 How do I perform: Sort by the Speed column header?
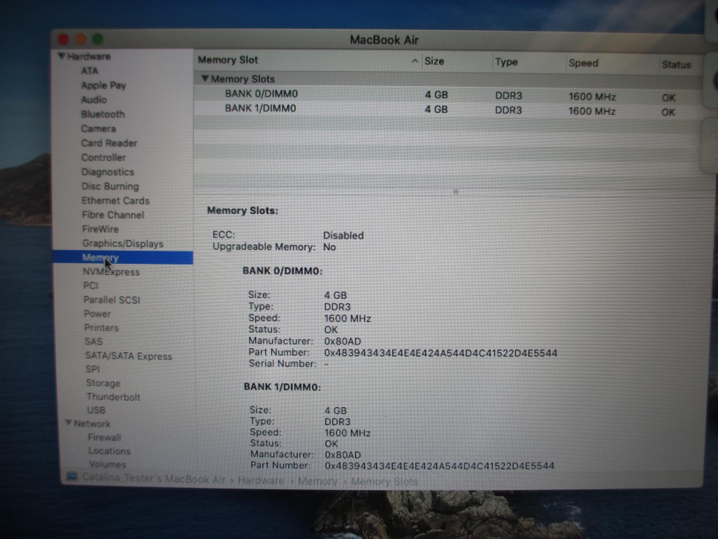583,62
